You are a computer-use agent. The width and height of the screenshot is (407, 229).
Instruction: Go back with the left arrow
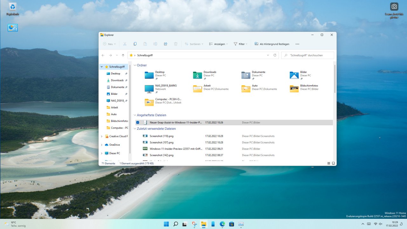[x=103, y=55]
